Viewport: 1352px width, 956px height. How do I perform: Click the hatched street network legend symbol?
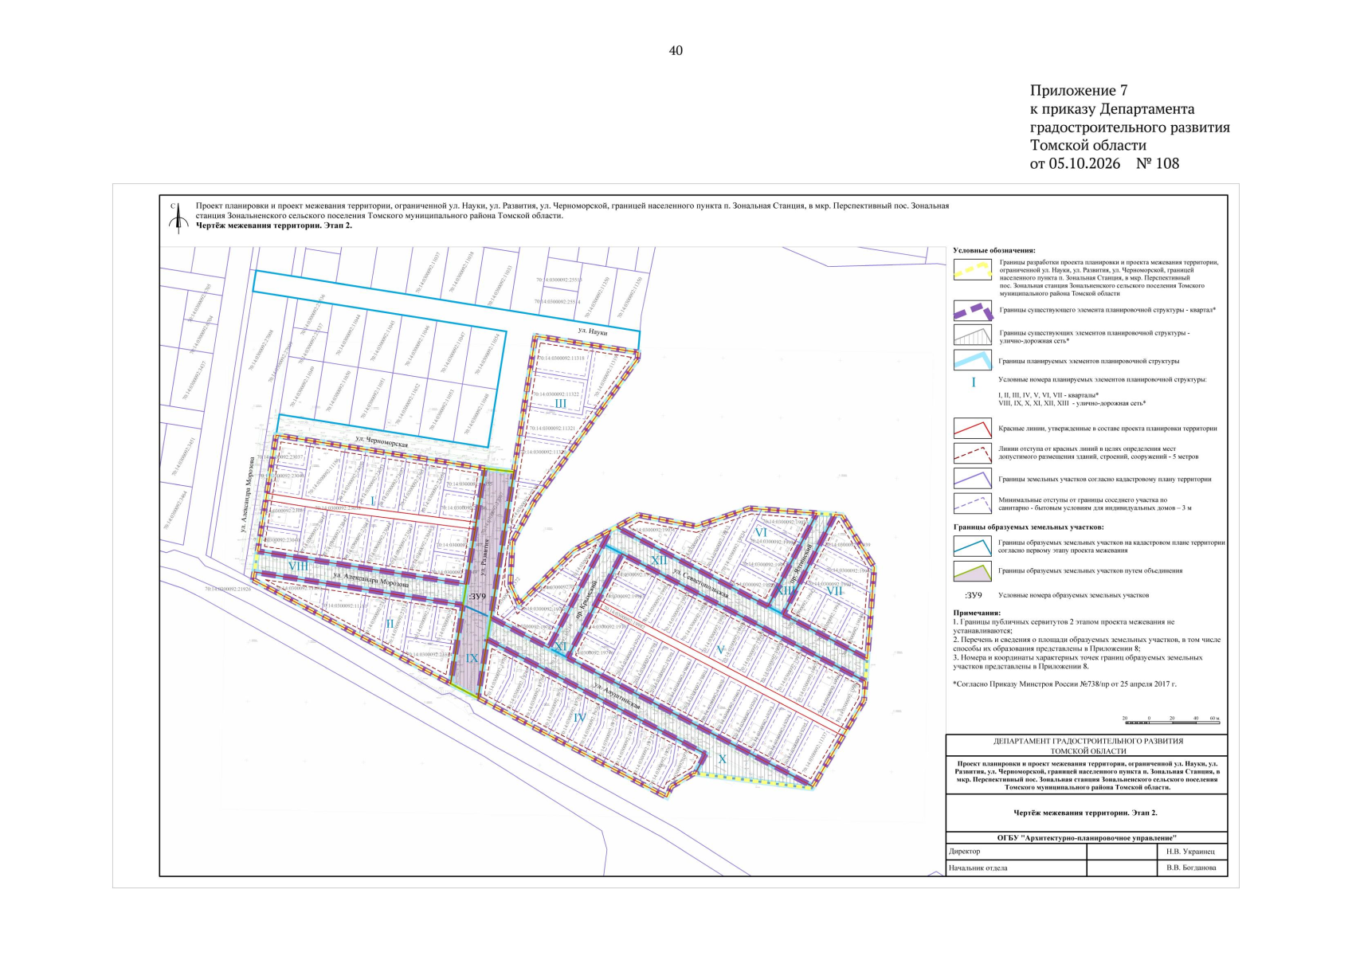coord(972,335)
